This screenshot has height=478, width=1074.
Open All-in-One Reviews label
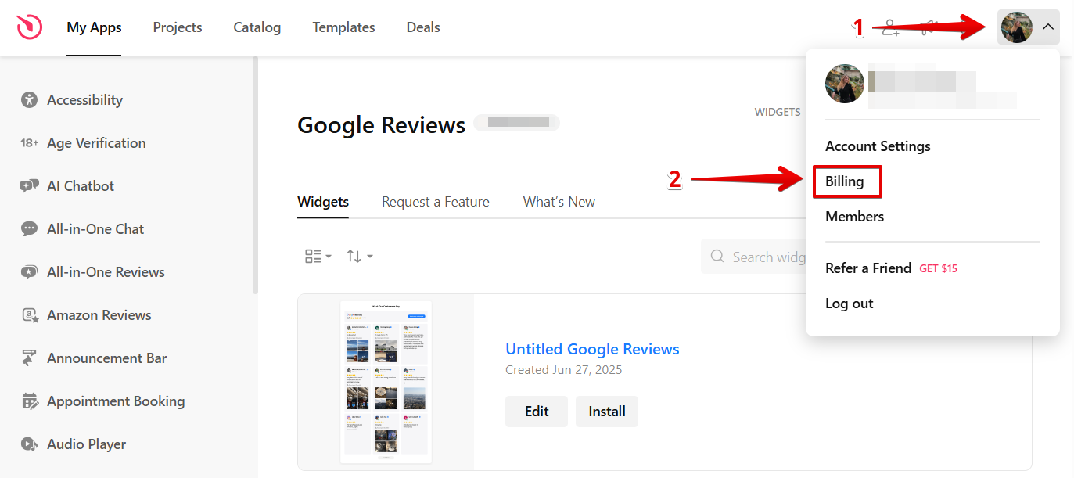click(x=106, y=272)
